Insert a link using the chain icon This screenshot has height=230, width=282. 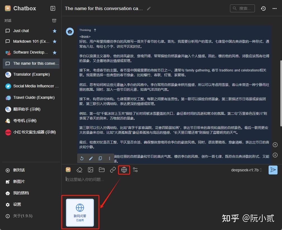click(x=113, y=170)
